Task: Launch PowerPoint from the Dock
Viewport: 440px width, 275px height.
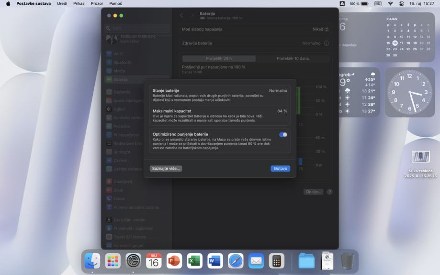Action: 174,261
